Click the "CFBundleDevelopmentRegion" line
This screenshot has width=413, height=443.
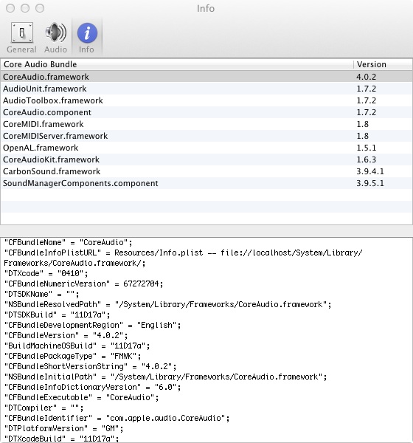click(92, 325)
